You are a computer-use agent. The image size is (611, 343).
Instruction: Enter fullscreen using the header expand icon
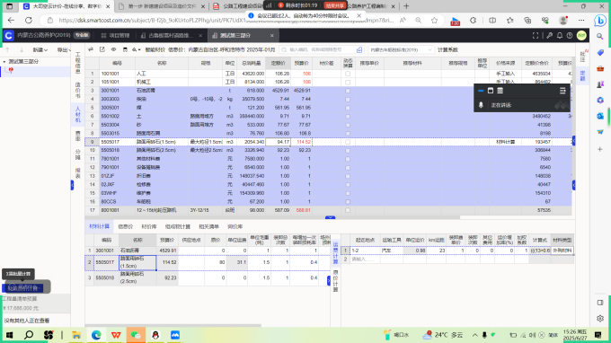[x=536, y=35]
